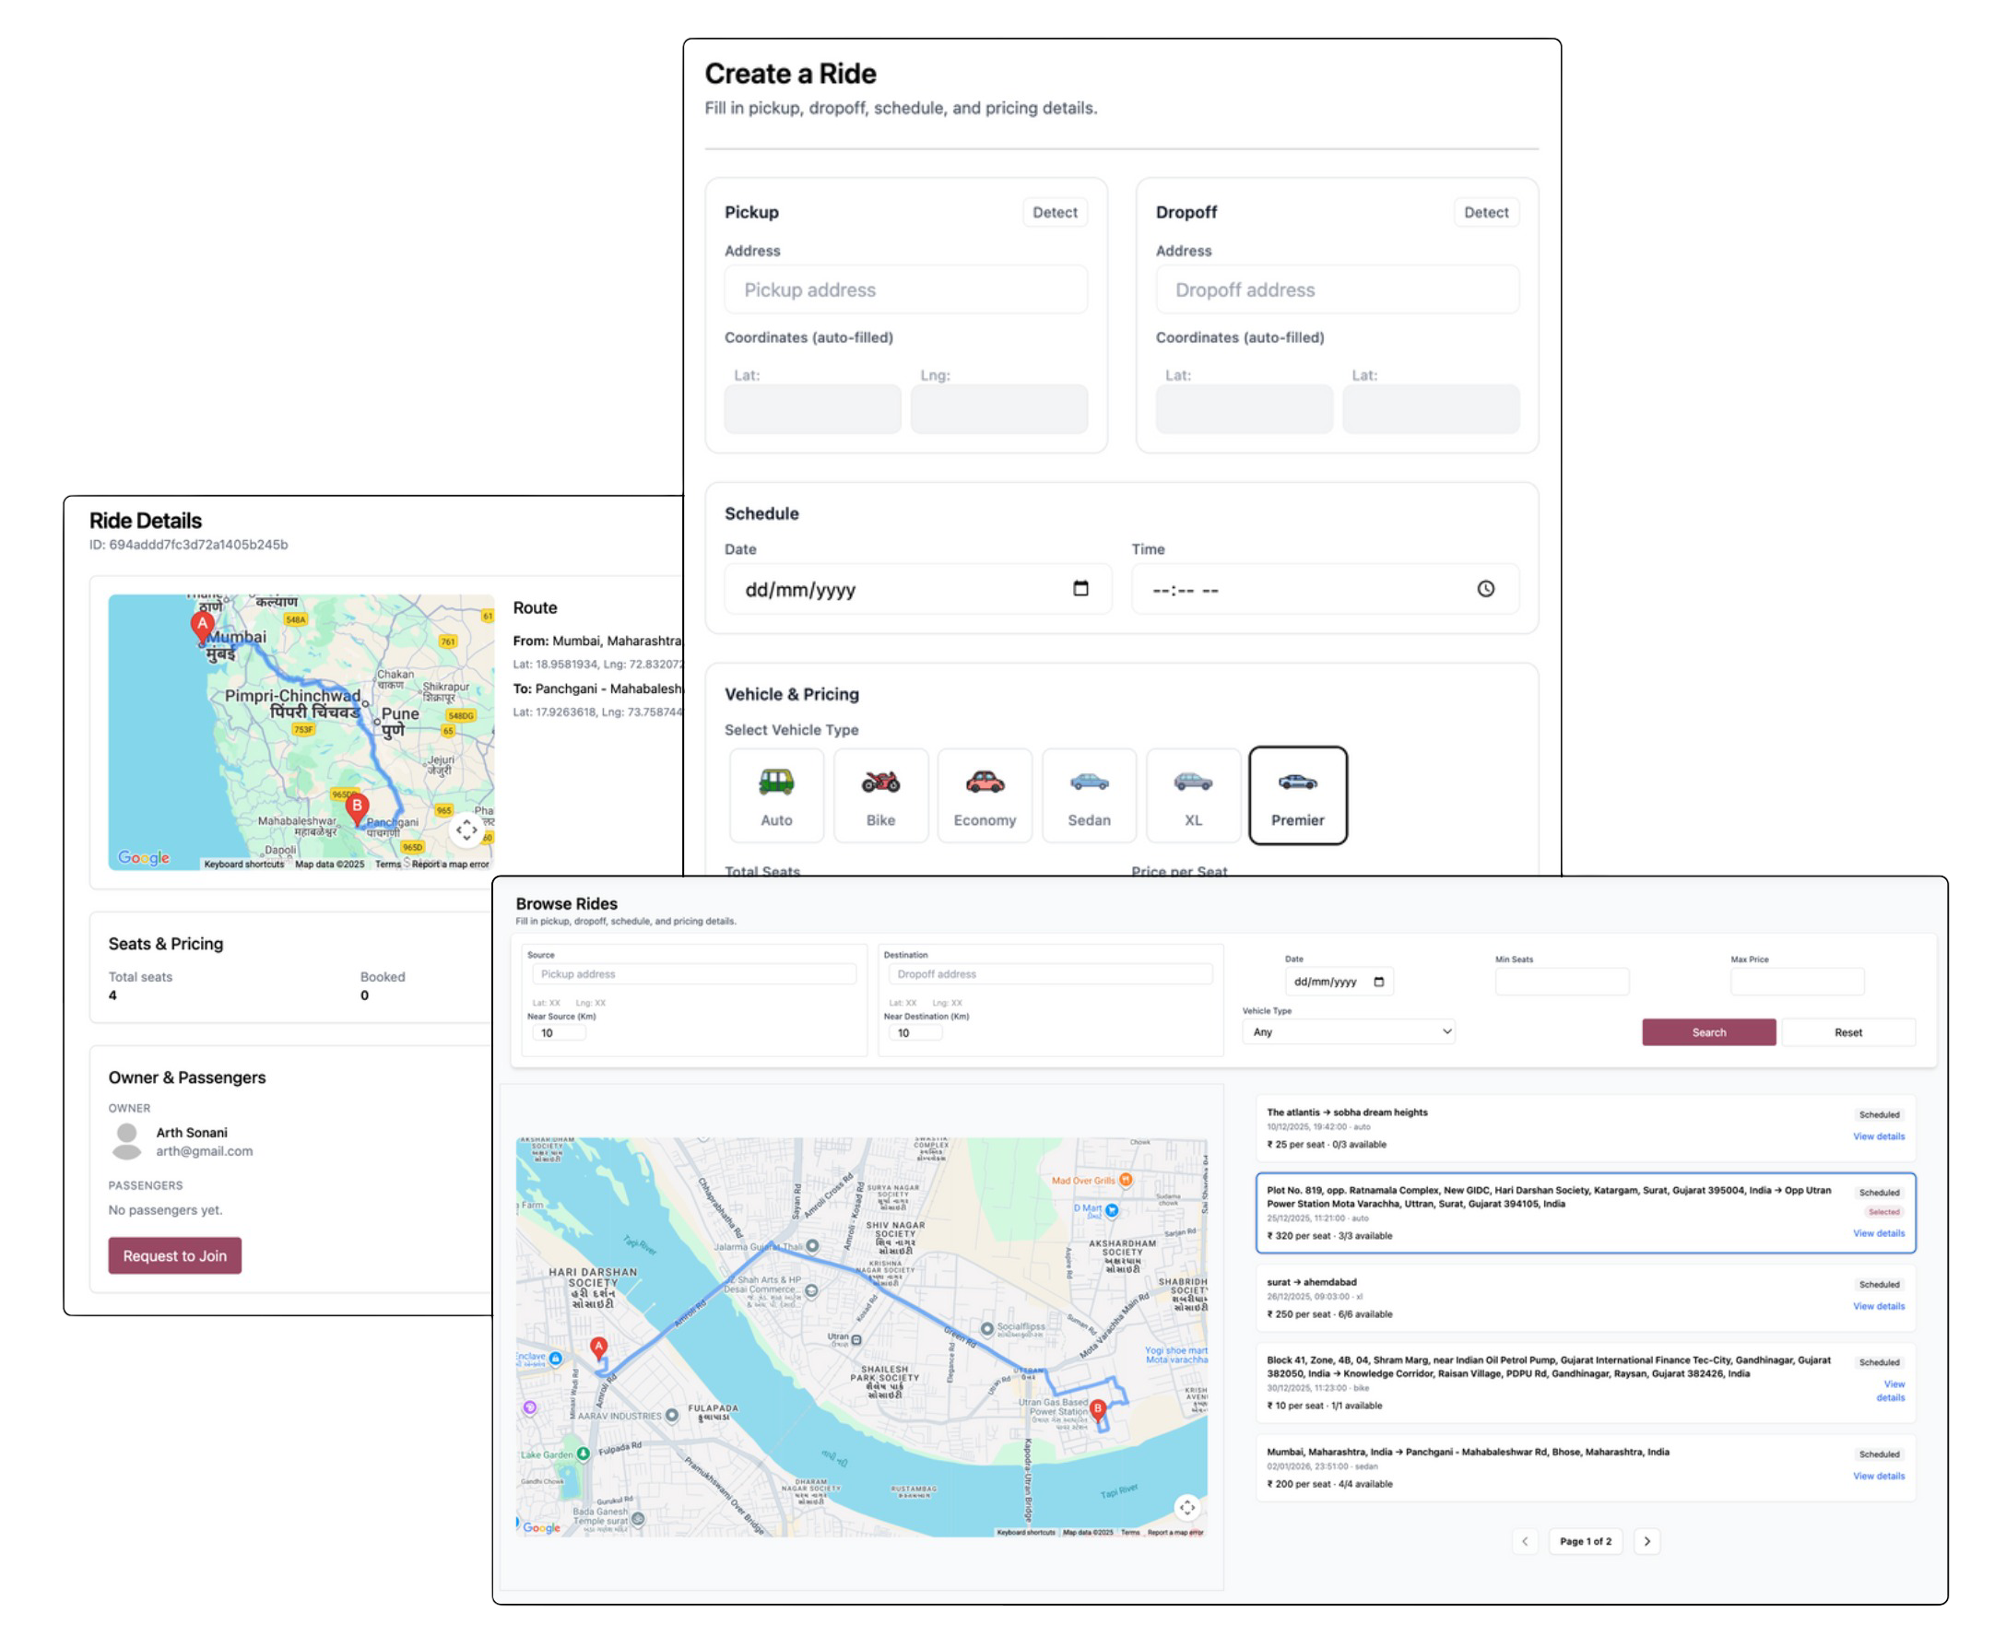Screen dimensions: 2006x1648
Task: Expand the Vehicle Type Any dropdown
Action: click(1348, 1032)
